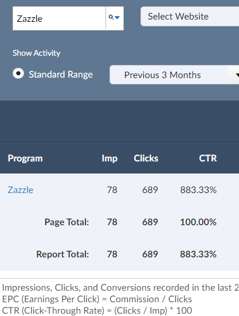
Task: Click the Zazzle row impressions value 78
Action: point(112,190)
